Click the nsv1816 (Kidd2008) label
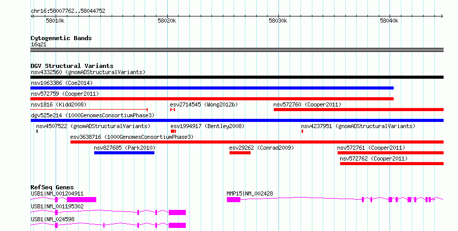458x231 pixels. point(59,104)
